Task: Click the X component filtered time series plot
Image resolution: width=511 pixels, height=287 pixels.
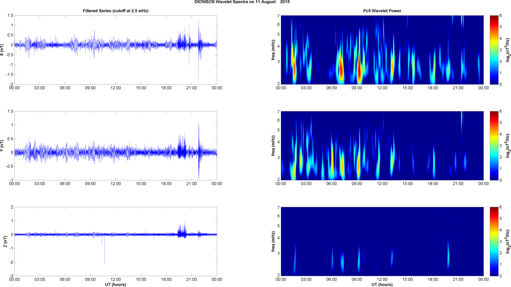Action: [x=116, y=50]
